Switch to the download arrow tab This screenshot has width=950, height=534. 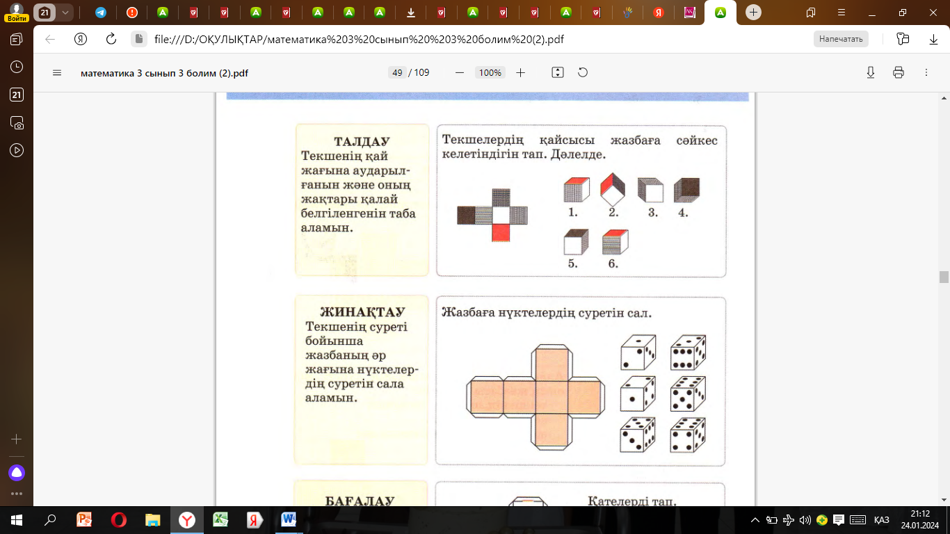411,13
